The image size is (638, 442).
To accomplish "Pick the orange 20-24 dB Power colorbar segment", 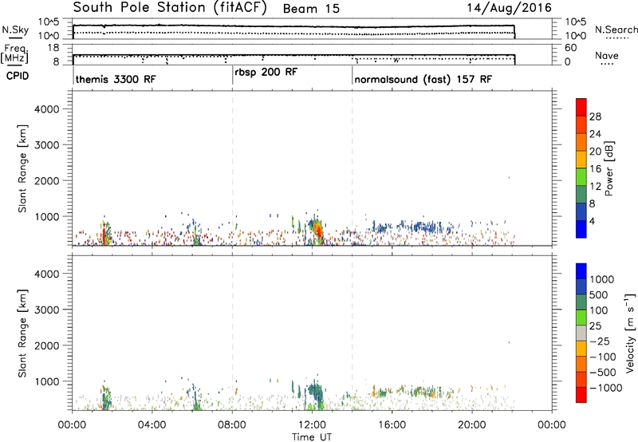I will 581,142.
